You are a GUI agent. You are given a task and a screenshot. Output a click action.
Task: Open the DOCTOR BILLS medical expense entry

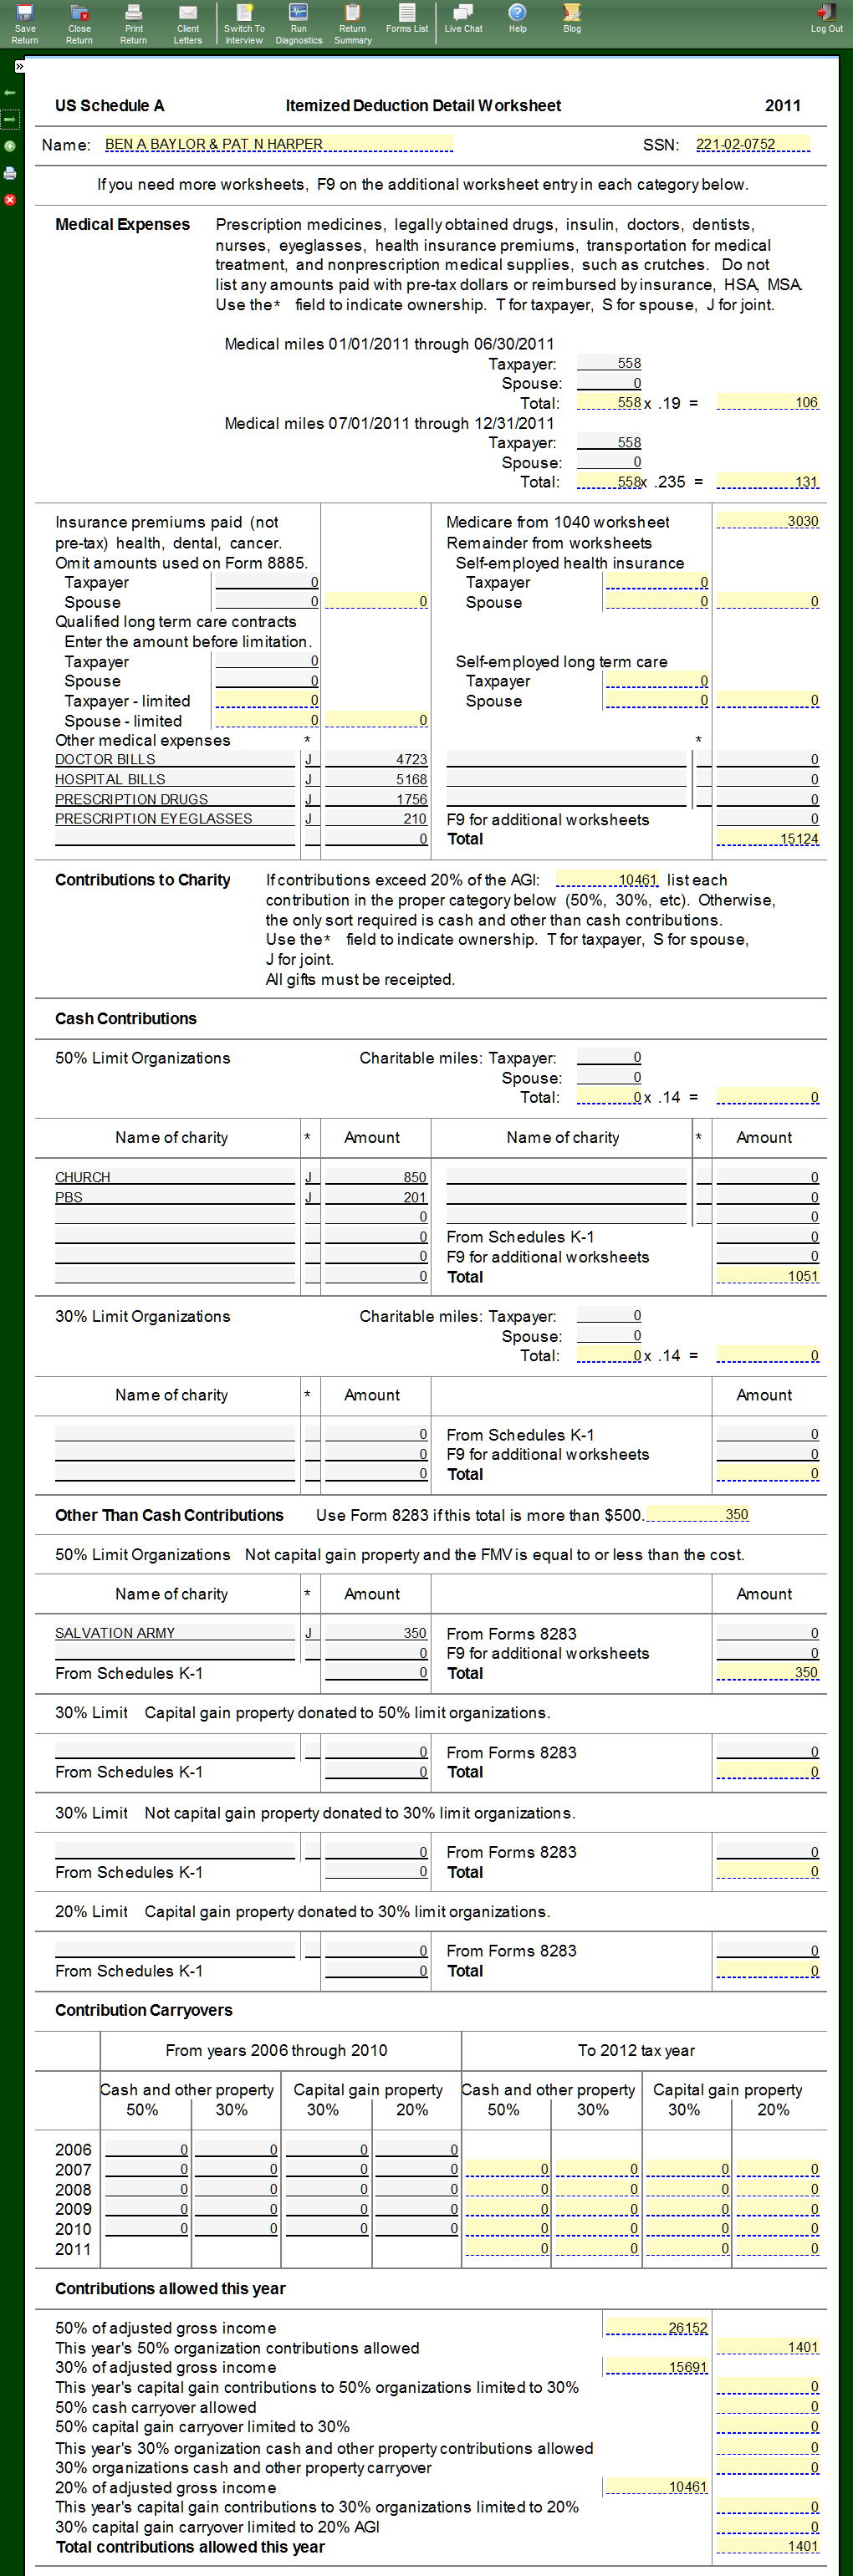[x=105, y=760]
